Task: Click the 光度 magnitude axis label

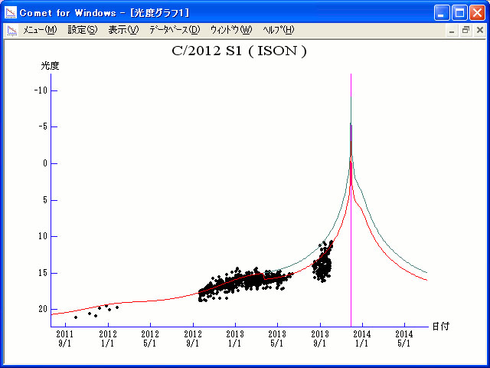Action: coord(50,66)
